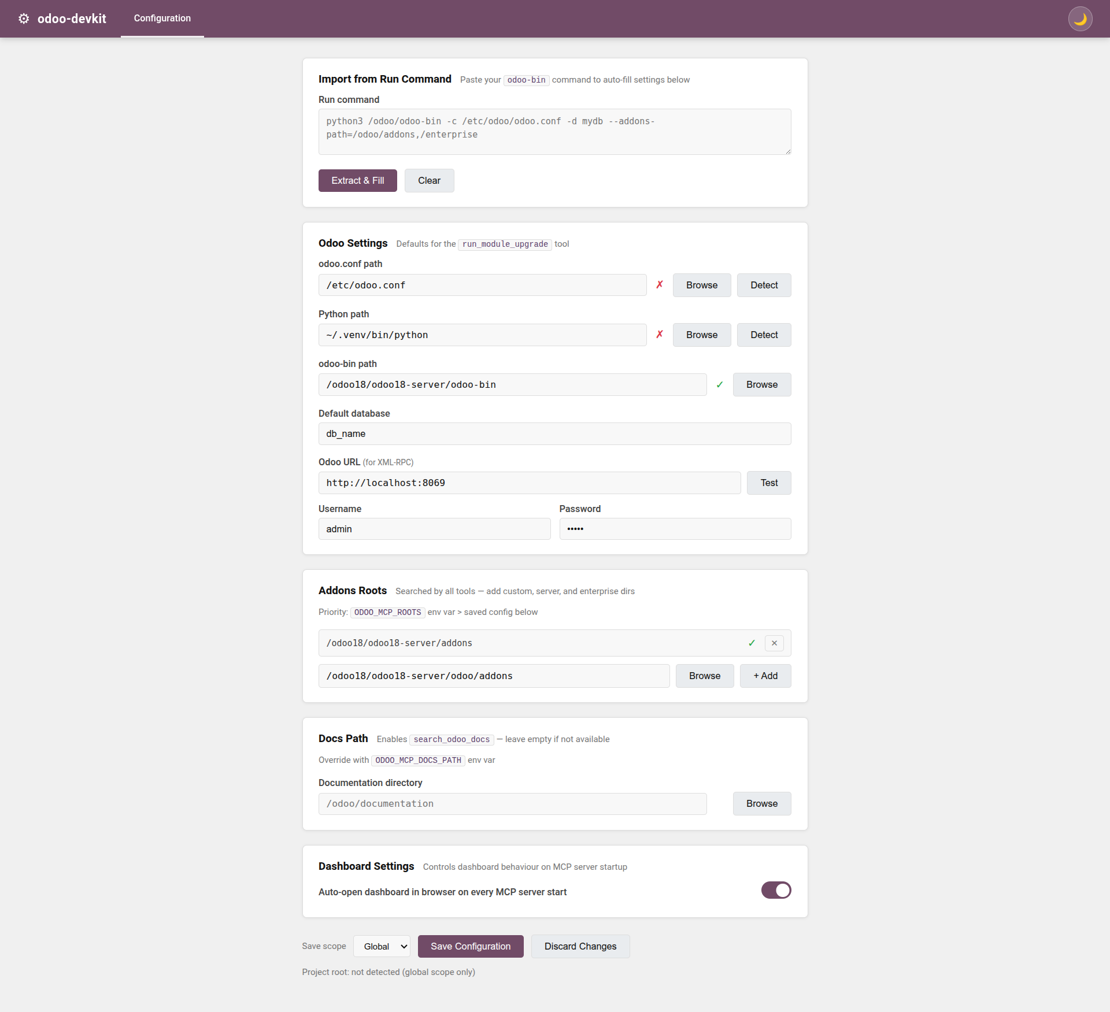Click the Project root status text
Viewport: 1110px width, 1012px height.
388,972
